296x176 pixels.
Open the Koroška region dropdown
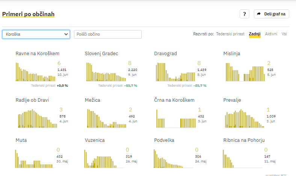(36, 34)
